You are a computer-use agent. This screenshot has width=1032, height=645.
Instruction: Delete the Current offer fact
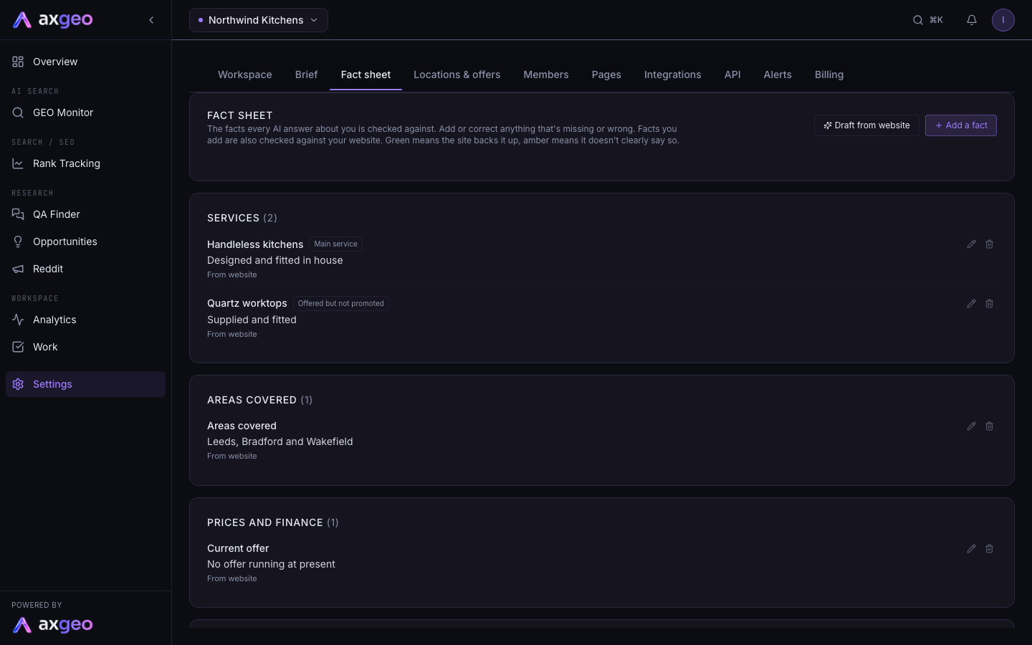[989, 549]
